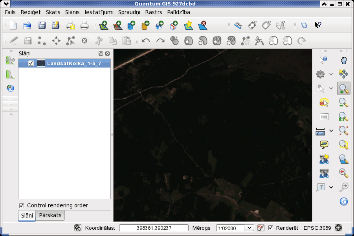Switch to the Slāņi tab

pos(27,216)
